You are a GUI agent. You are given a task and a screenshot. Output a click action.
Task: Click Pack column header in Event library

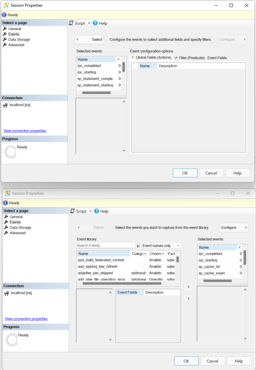coord(171,254)
